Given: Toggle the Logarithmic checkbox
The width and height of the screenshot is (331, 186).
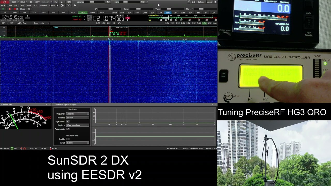Looking at the screenshot, I should [68, 121].
